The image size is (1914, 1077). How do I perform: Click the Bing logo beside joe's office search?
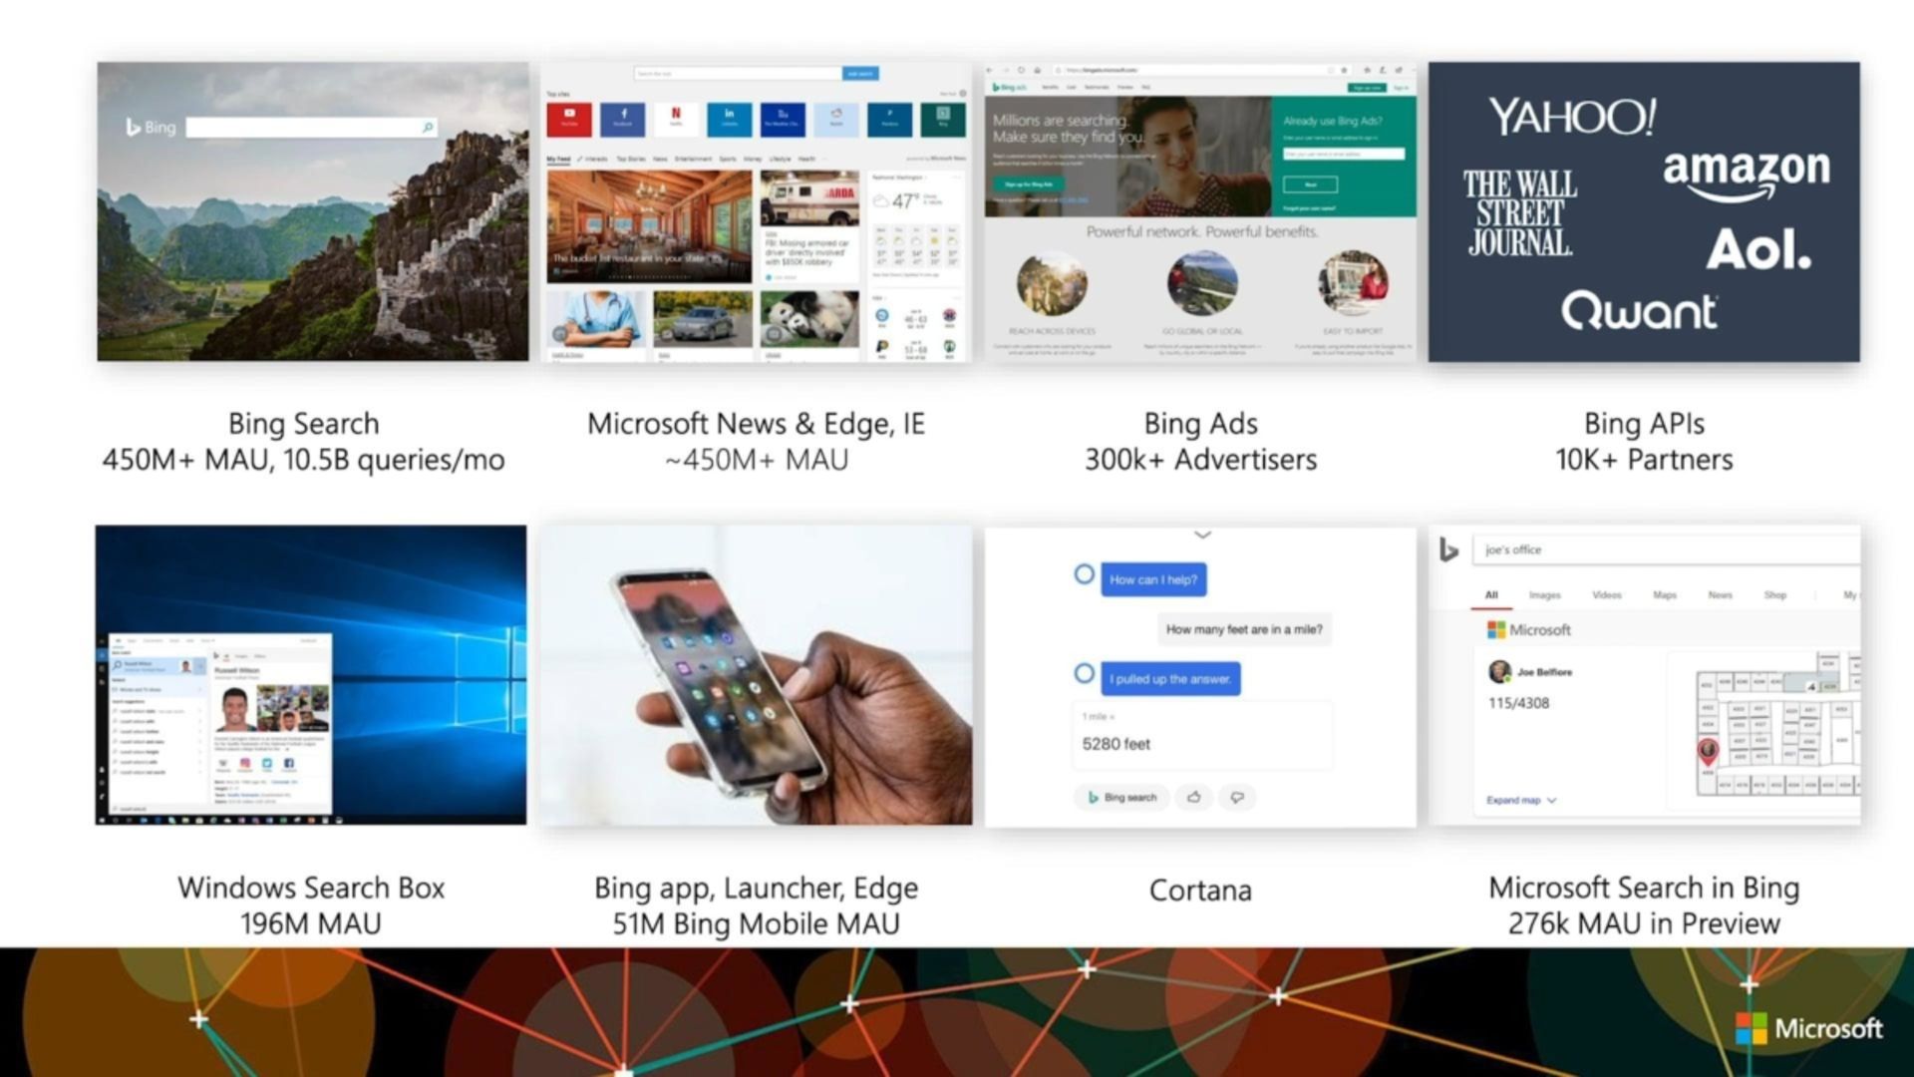click(1449, 549)
